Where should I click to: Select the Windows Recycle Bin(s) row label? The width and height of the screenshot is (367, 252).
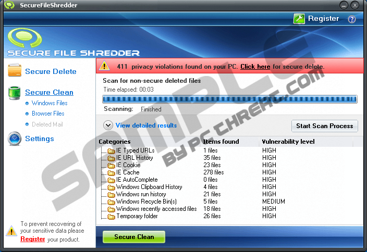point(146,201)
